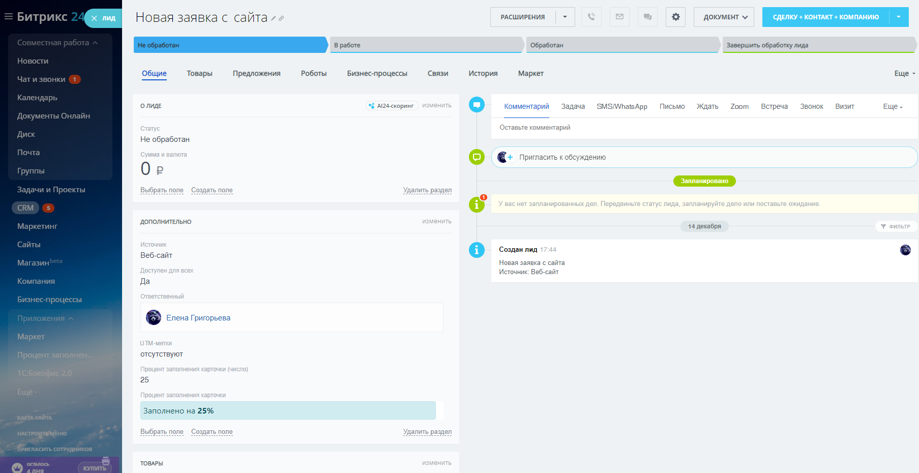This screenshot has height=473, width=919.
Task: Open settings gear icon in header
Action: tap(675, 17)
